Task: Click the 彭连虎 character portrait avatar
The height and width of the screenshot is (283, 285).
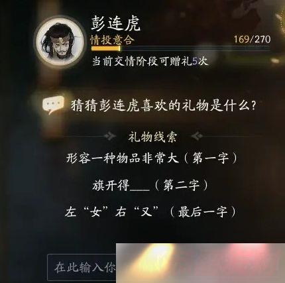Action: point(60,42)
